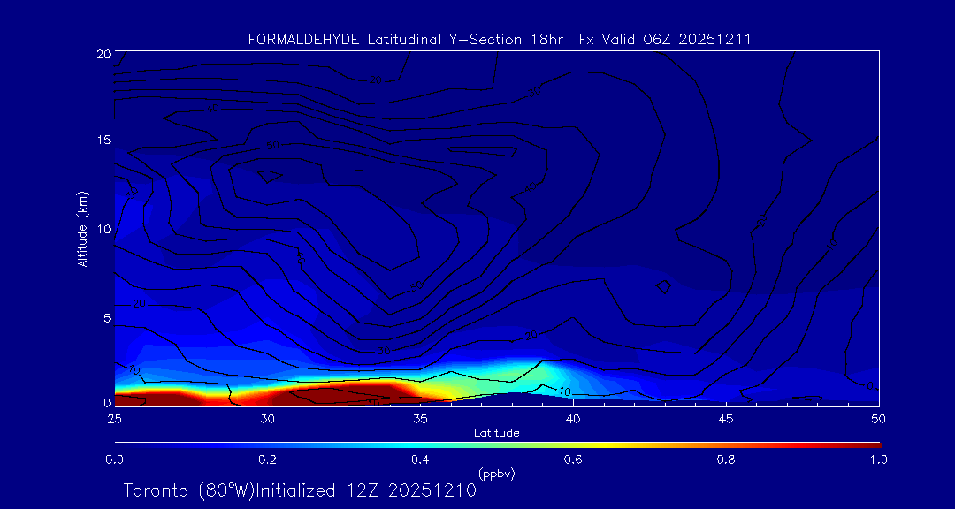This screenshot has width=955, height=509.
Task: Click the color bar label 0.4
Action: [420, 460]
